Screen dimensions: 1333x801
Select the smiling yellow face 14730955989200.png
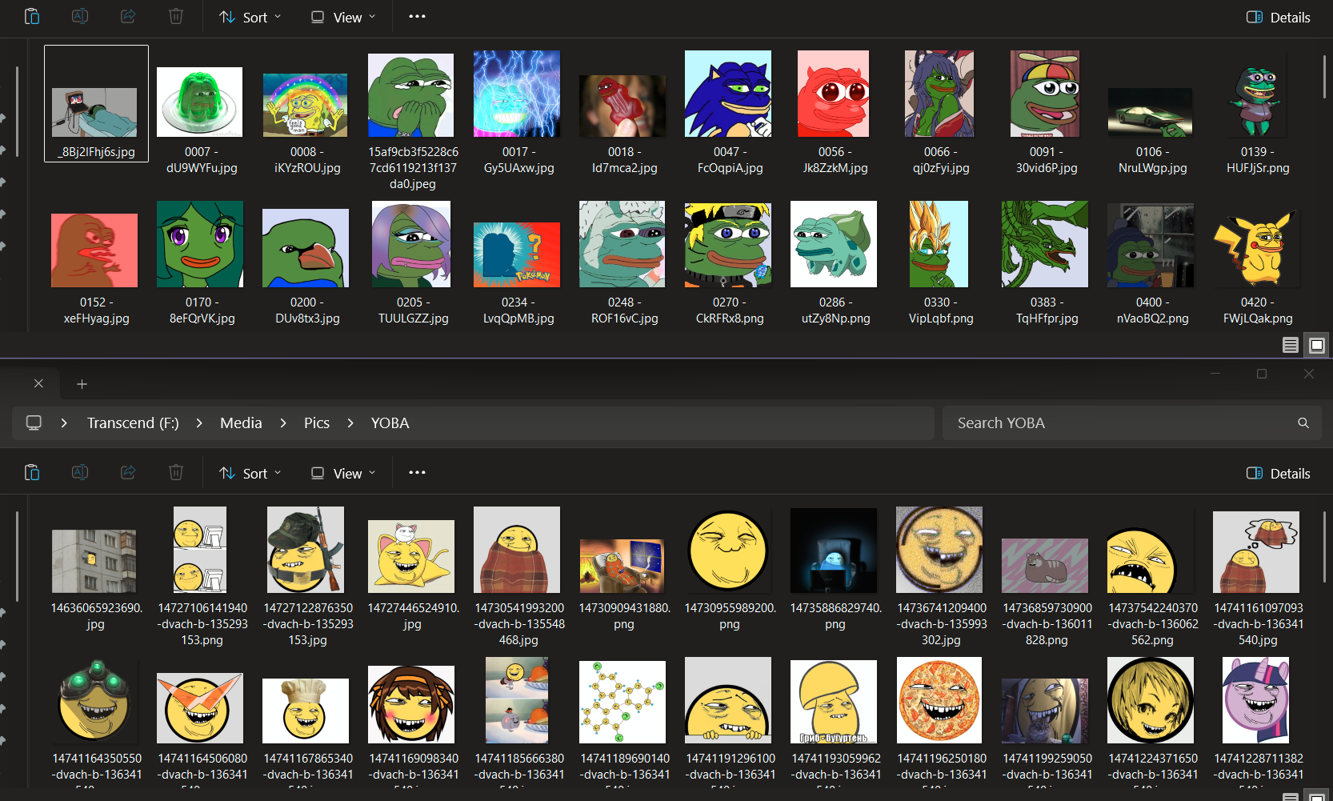point(728,551)
